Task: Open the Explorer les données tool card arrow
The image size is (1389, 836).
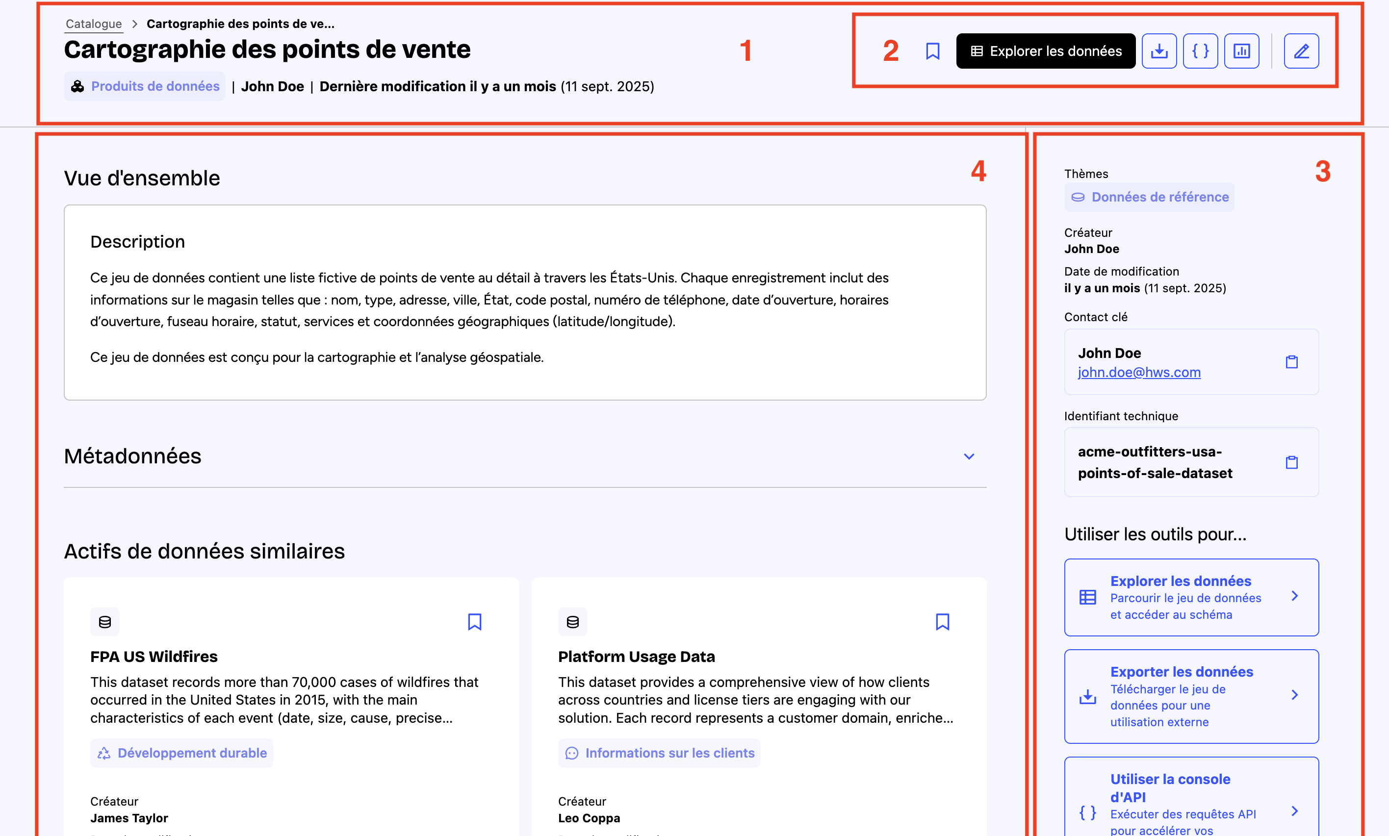Action: (1294, 596)
